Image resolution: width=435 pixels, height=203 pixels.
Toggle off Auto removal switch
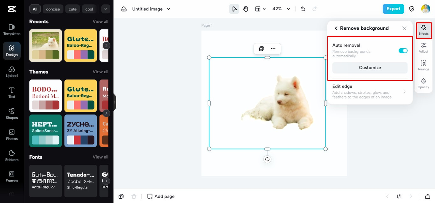click(x=403, y=51)
